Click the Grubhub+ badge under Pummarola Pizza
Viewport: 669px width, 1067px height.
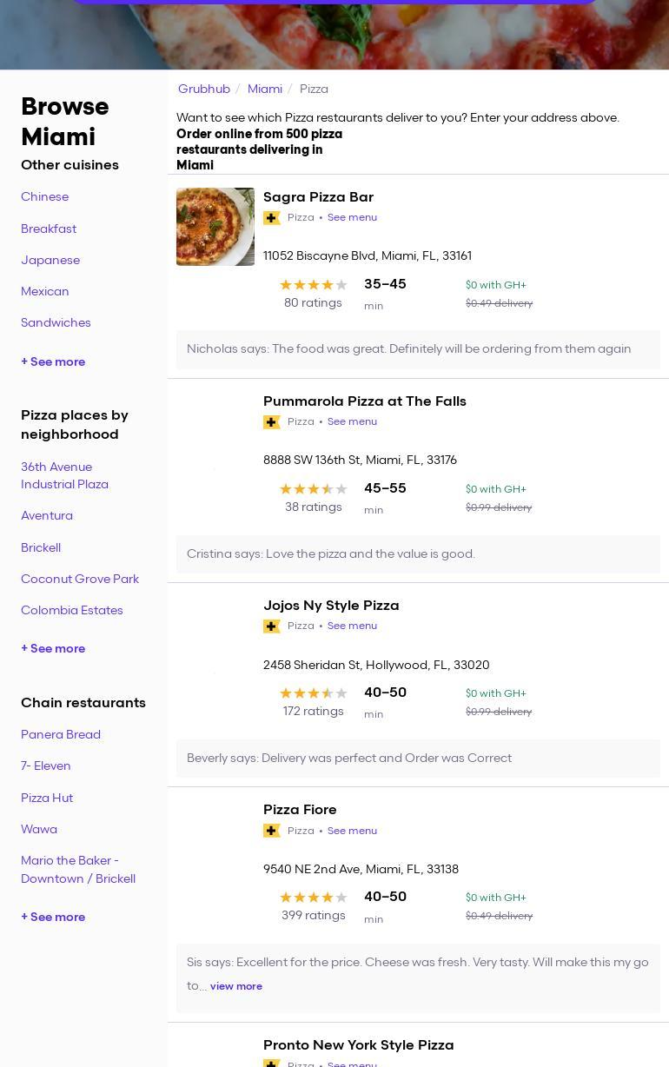pos(272,422)
